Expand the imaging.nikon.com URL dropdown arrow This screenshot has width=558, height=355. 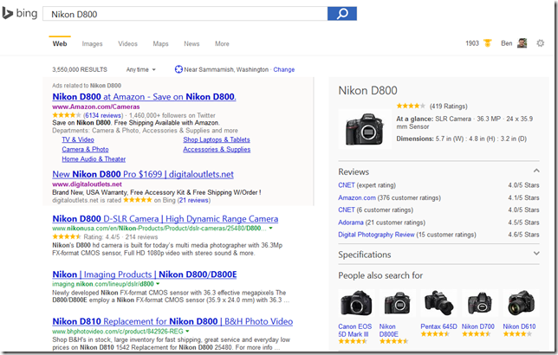pyautogui.click(x=158, y=284)
